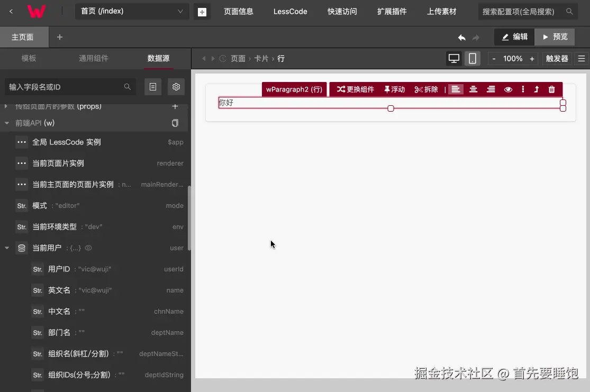Go to 卡片 in breadcrumb
The image size is (590, 392).
(261, 58)
